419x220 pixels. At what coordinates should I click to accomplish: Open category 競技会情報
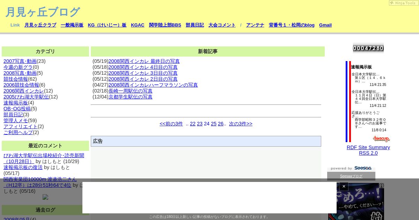[16, 79]
